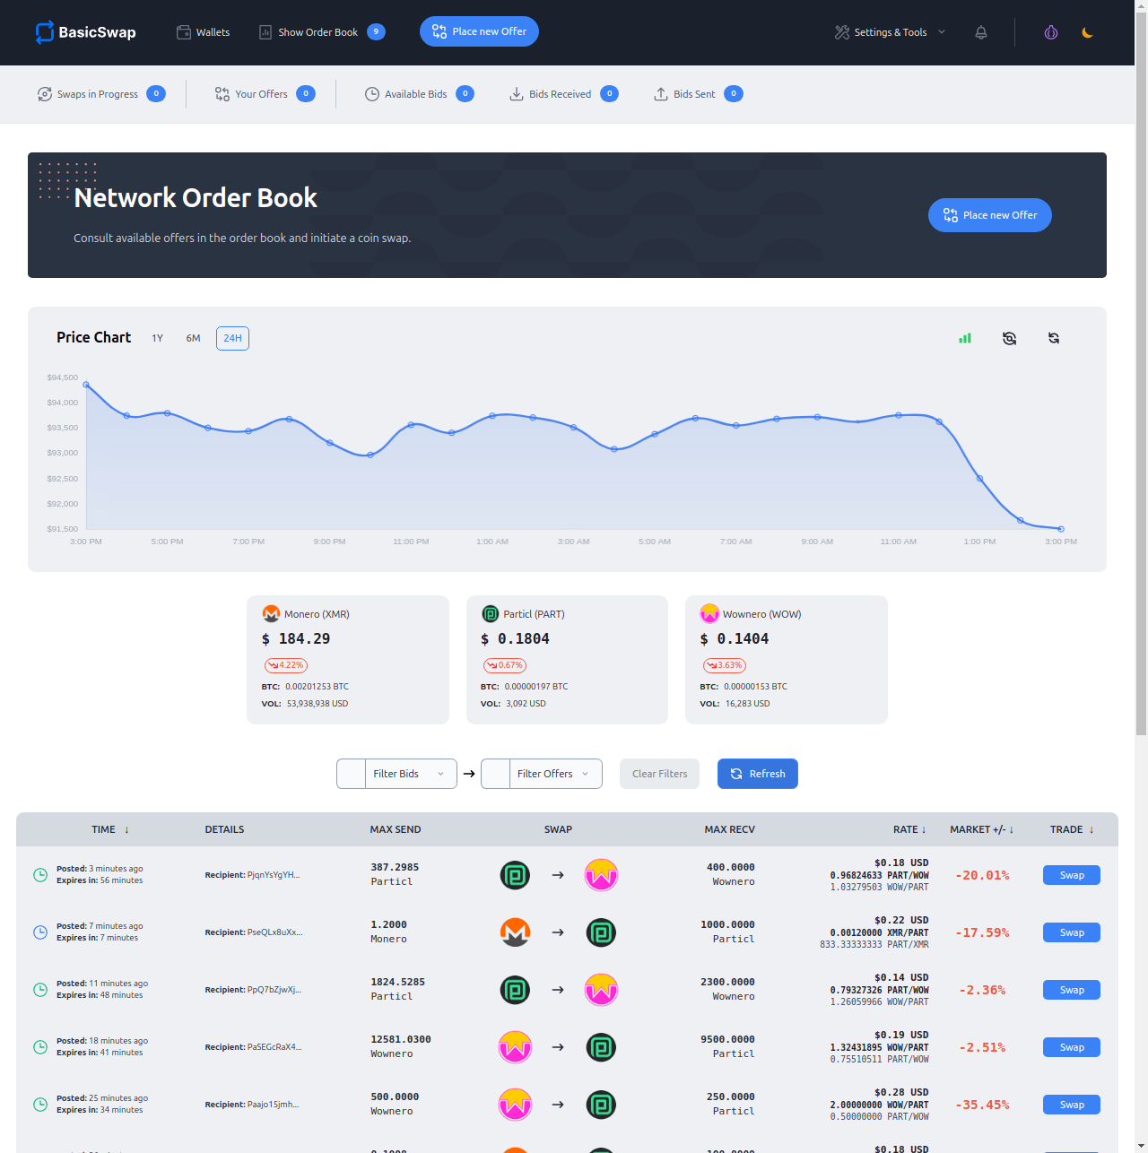The image size is (1148, 1153).
Task: Click Swap button for -35.45% offer
Action: tap(1072, 1105)
